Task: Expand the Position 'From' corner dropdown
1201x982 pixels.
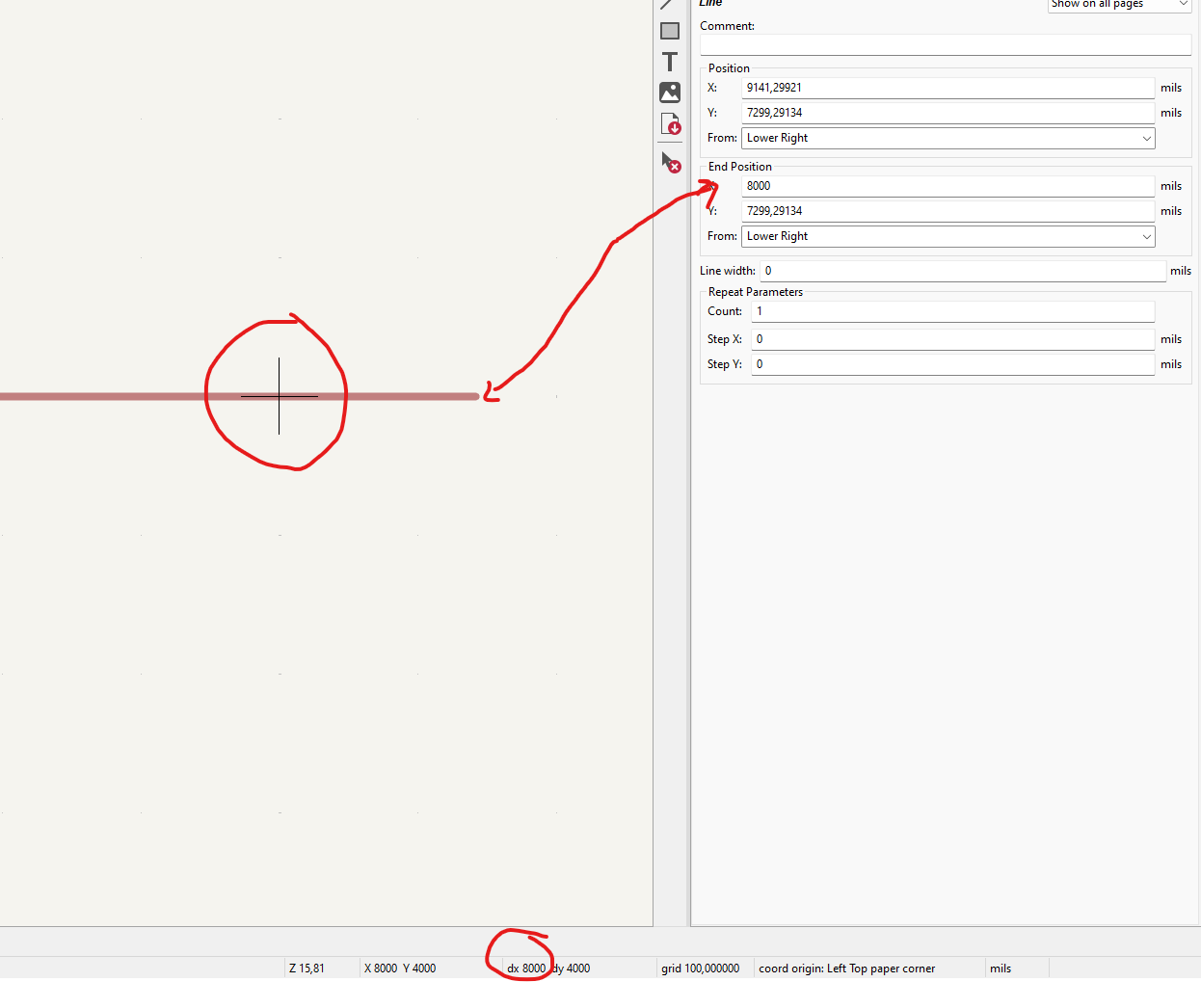Action: [947, 138]
